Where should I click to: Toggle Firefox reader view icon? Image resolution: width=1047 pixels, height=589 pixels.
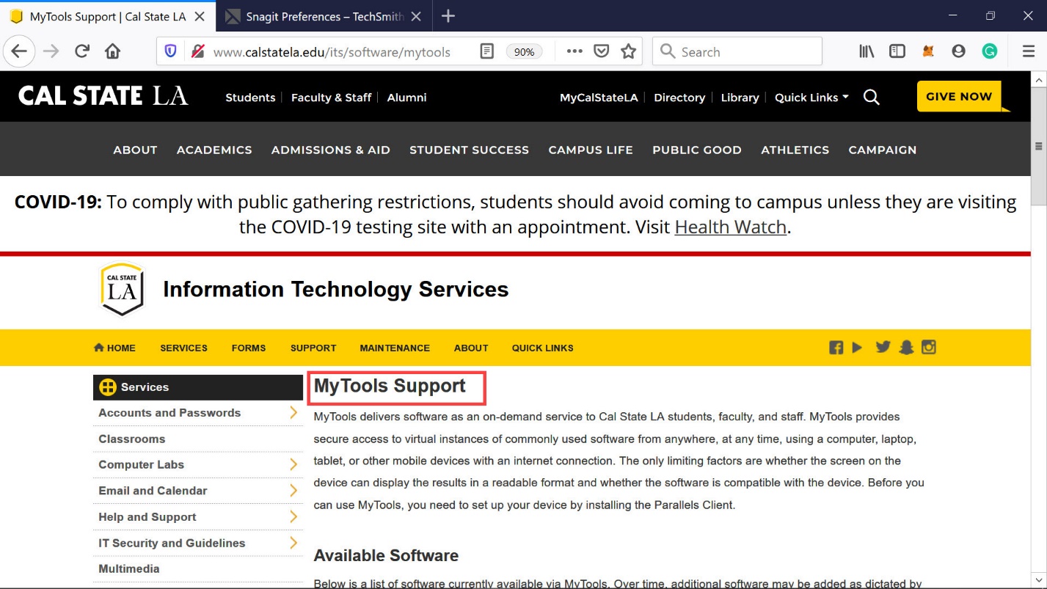(486, 51)
